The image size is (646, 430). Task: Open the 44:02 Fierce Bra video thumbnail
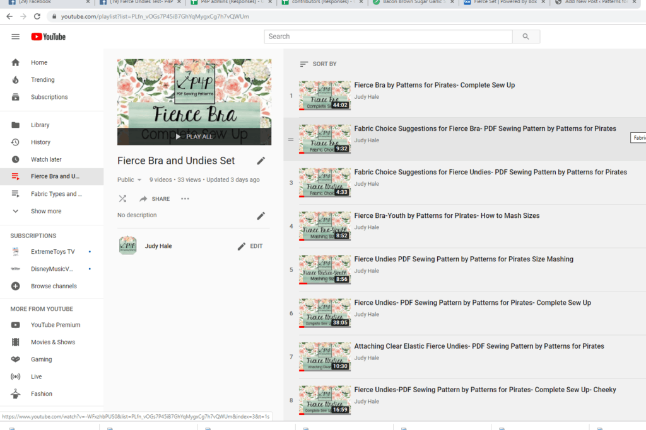324,96
